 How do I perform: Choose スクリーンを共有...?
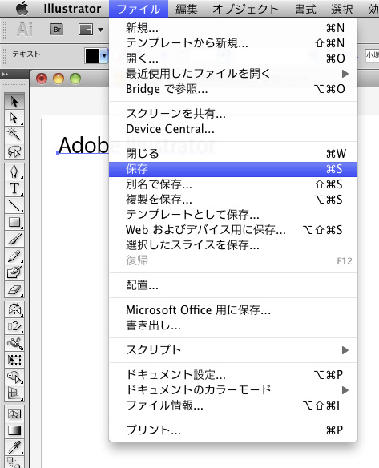tap(233, 114)
